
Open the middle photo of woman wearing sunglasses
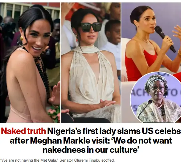91,62
